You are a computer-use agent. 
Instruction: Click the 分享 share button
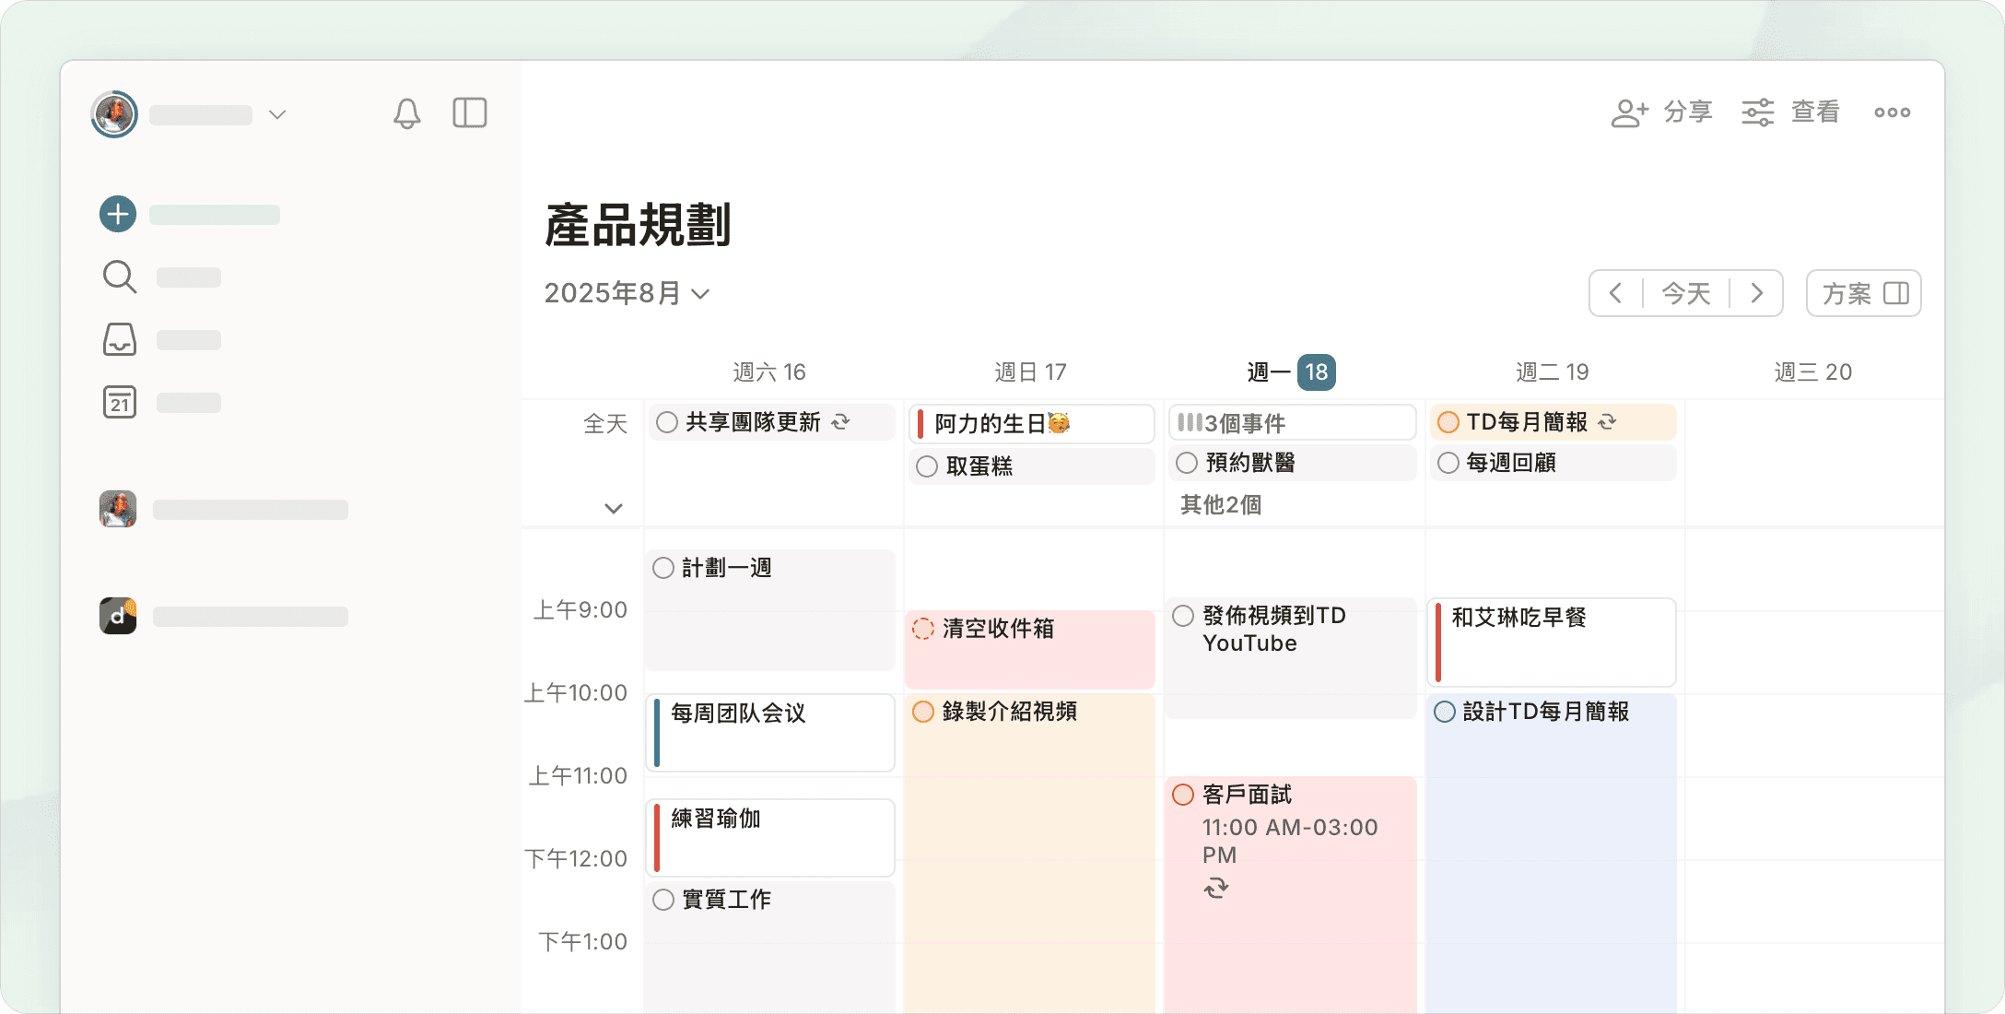click(x=1661, y=112)
